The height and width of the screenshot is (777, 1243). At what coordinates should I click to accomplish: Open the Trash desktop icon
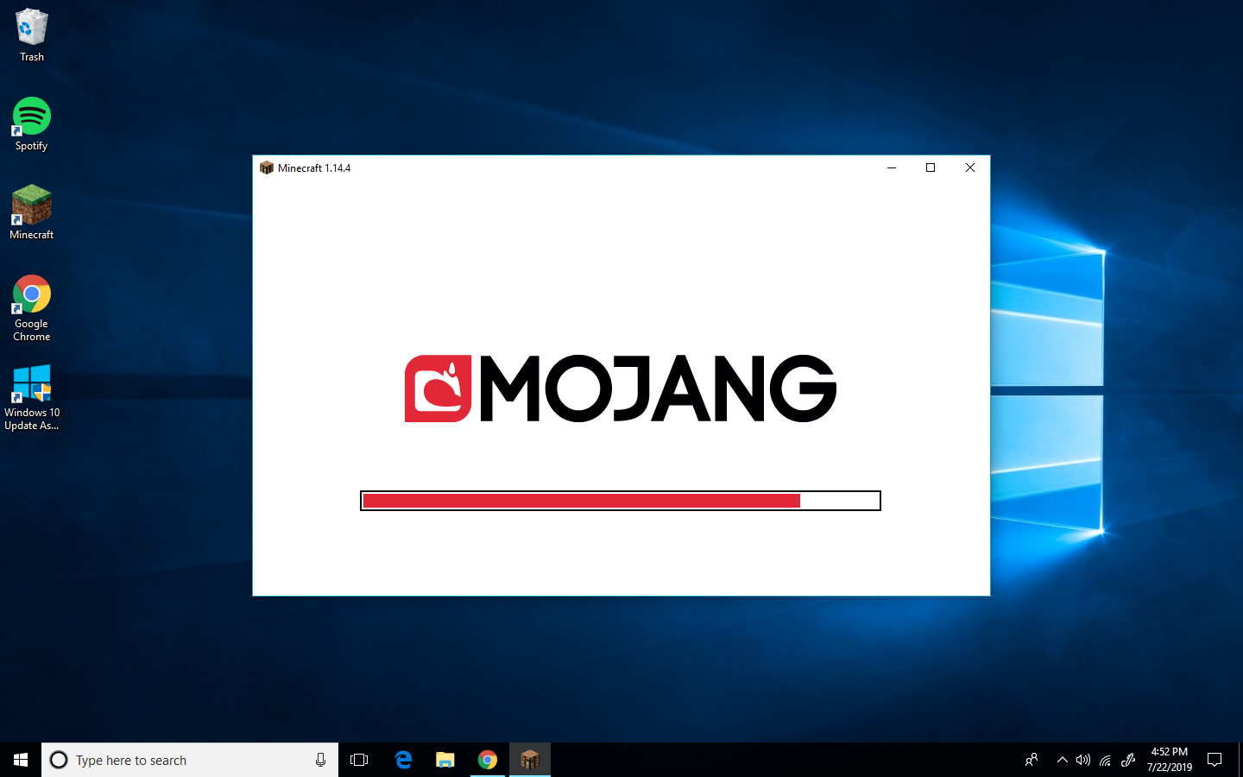tap(32, 35)
